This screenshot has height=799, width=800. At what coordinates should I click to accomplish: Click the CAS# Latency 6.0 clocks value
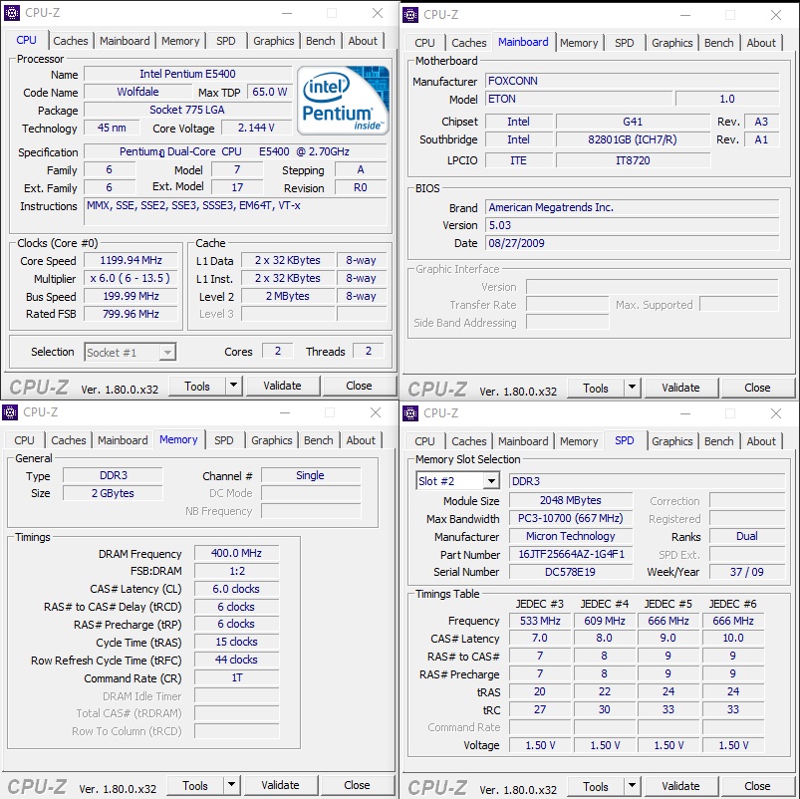click(236, 589)
